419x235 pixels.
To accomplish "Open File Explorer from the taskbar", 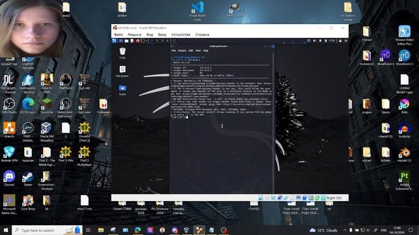I will 101,230.
